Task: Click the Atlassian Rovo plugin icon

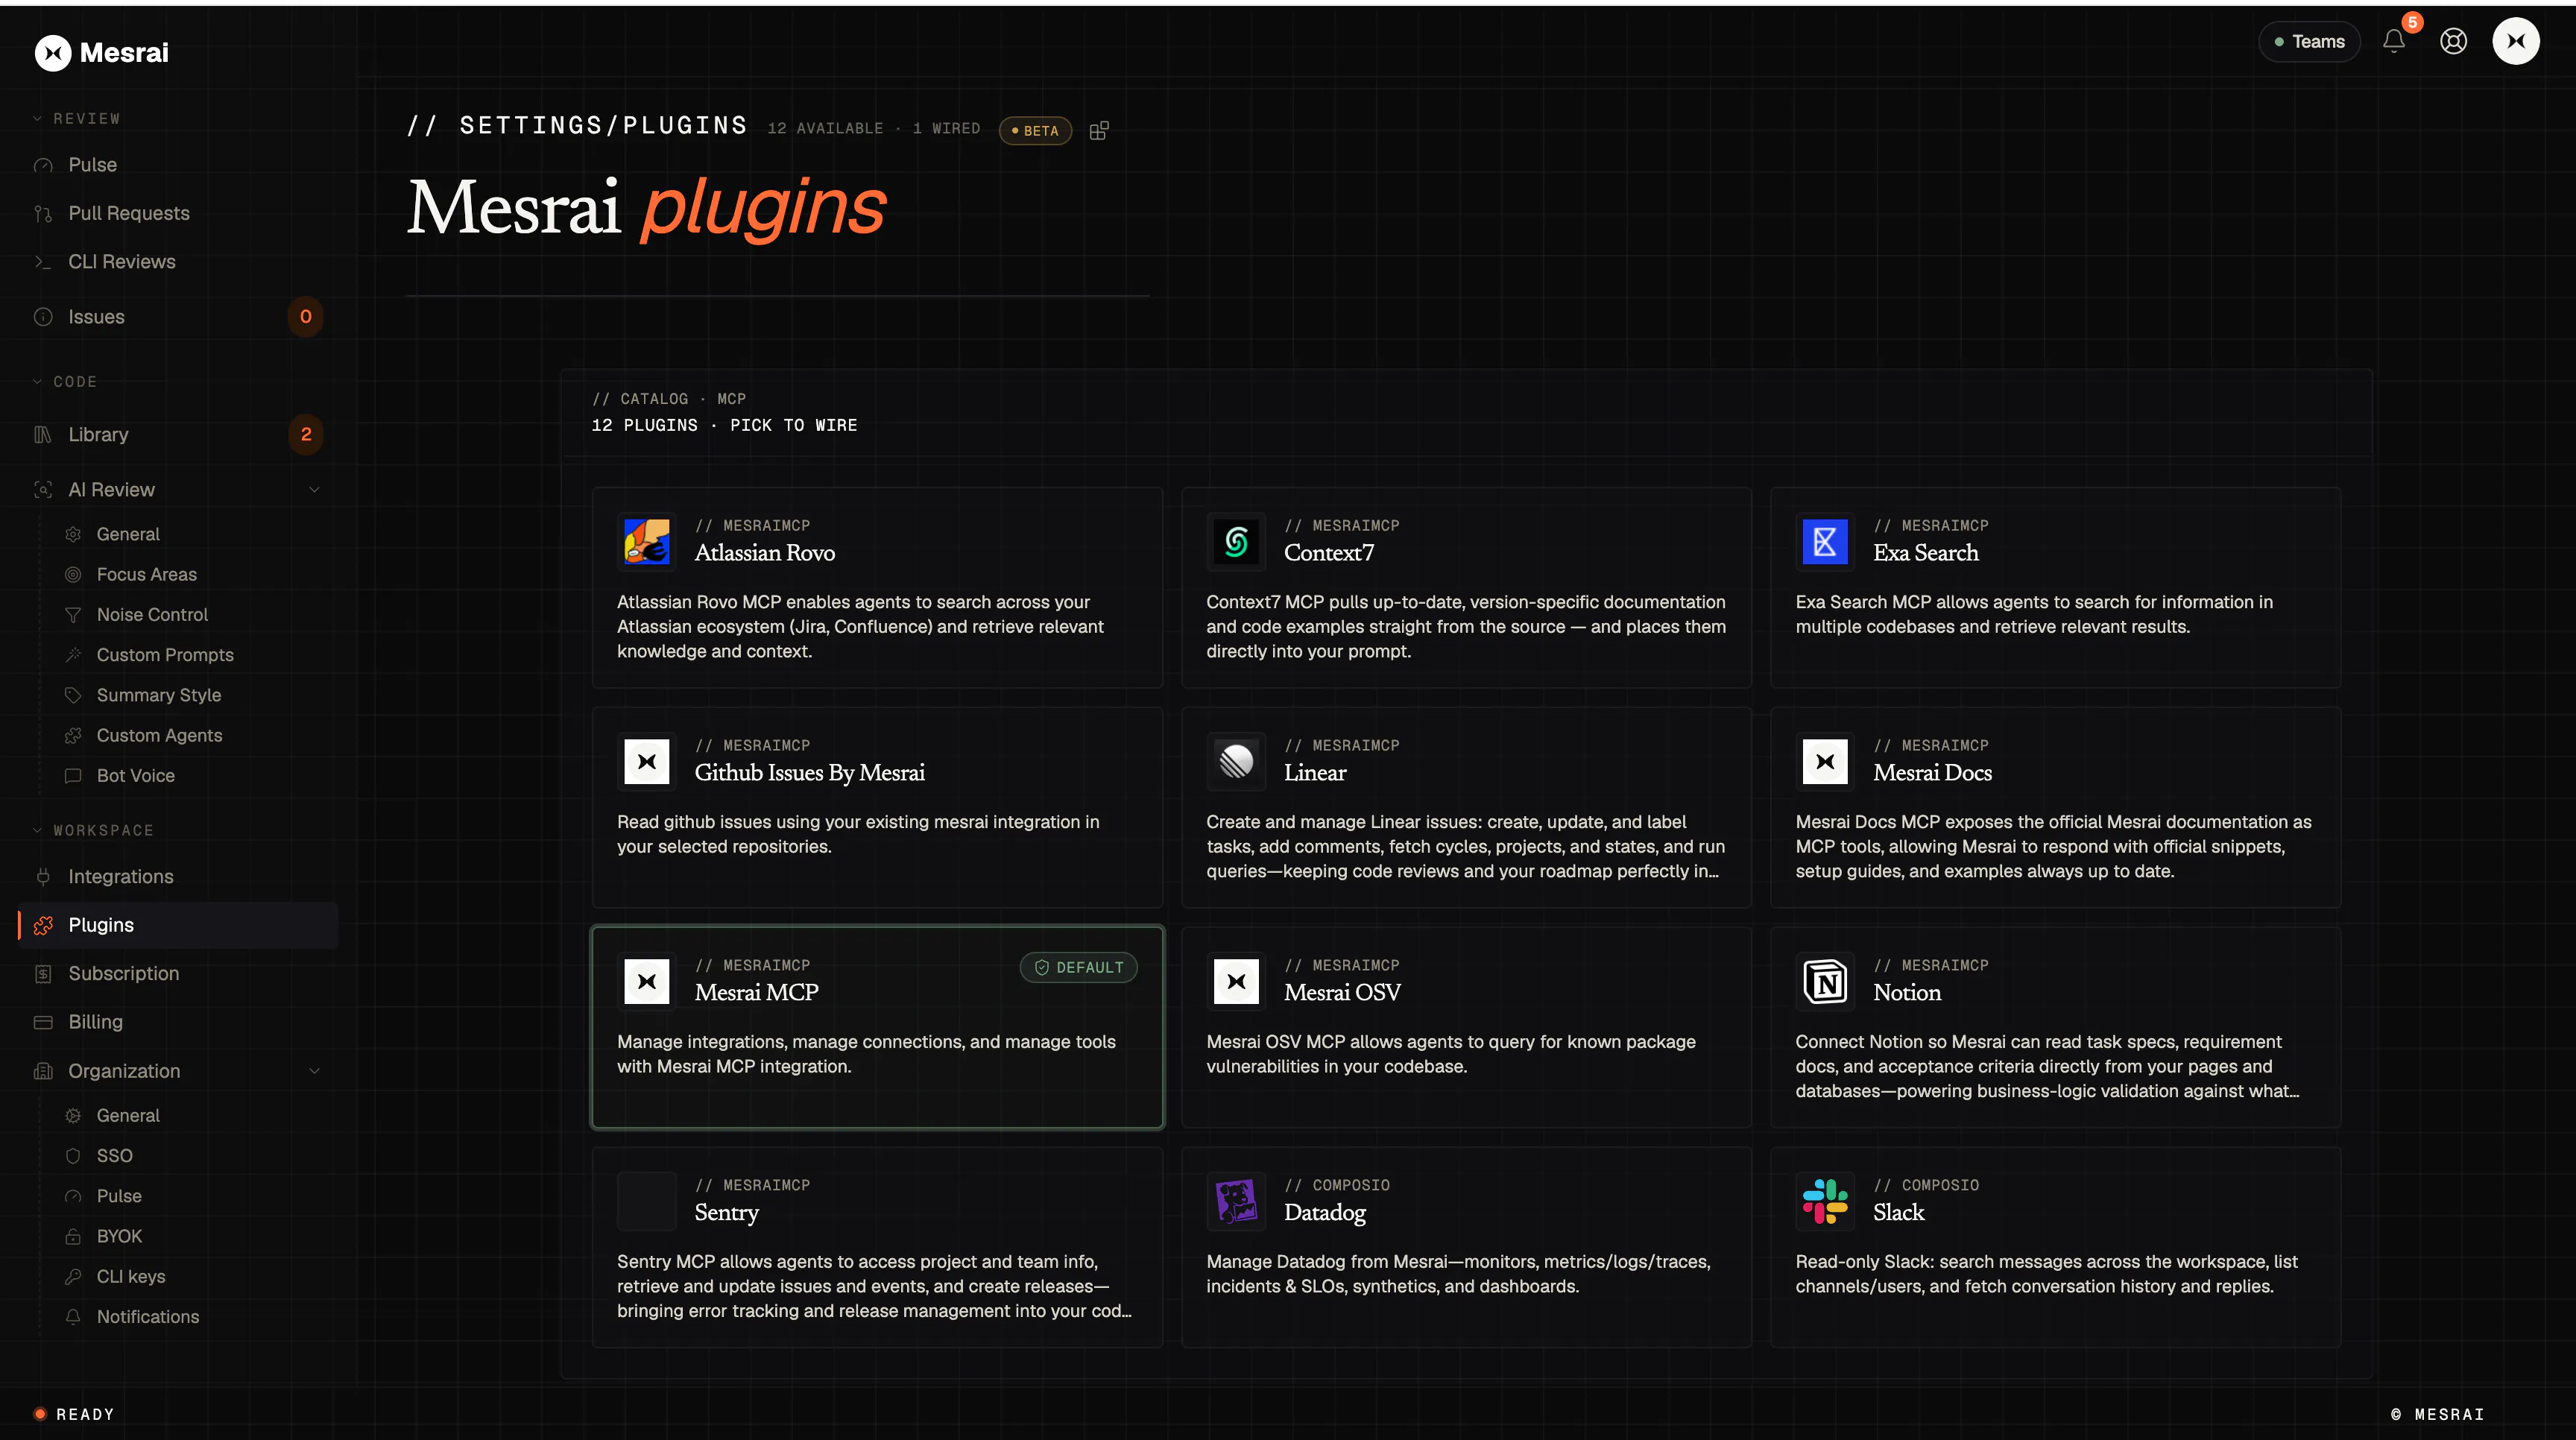Action: [647, 541]
